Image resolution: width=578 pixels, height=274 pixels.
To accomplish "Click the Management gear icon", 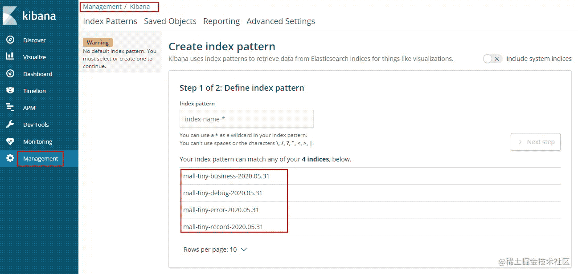I will (x=10, y=158).
